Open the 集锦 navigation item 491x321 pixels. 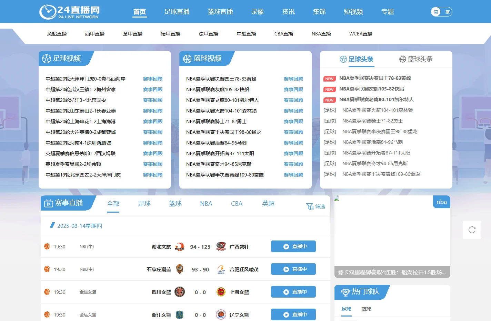click(319, 12)
